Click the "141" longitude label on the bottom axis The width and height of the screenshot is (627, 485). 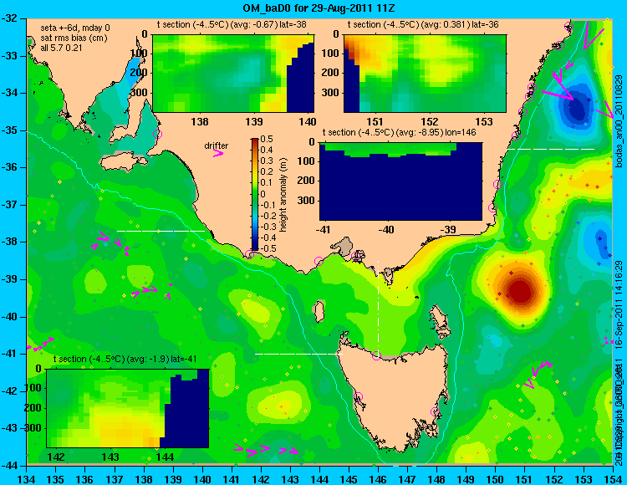[232, 480]
